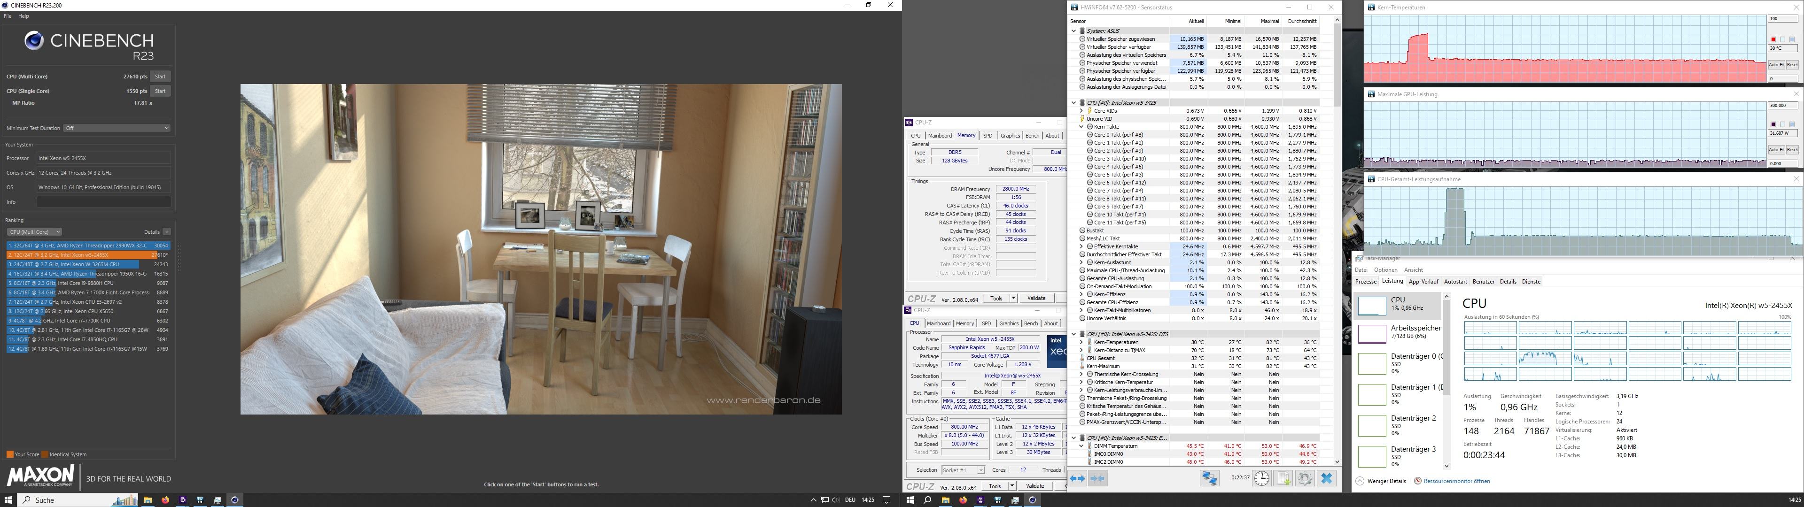Select ranking entry Intel Core i7-7700K CPU
This screenshot has width=1804, height=507.
pyautogui.click(x=88, y=321)
